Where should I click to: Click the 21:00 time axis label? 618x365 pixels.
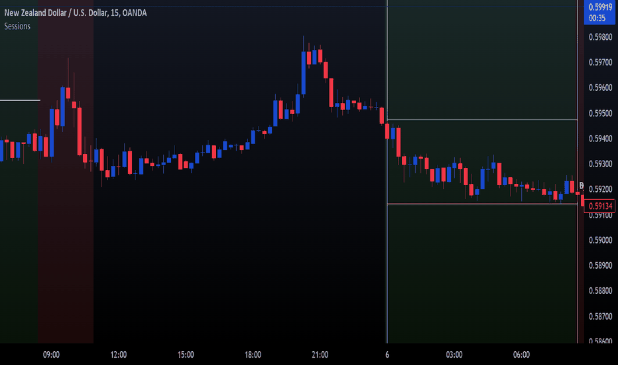320,355
